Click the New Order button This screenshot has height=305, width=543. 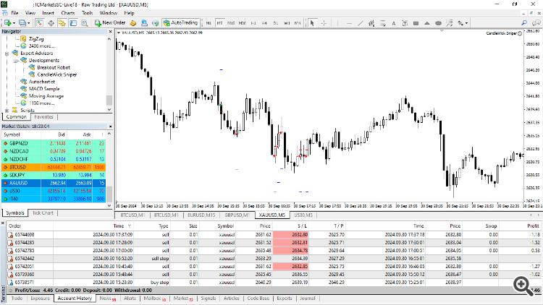pyautogui.click(x=110, y=23)
